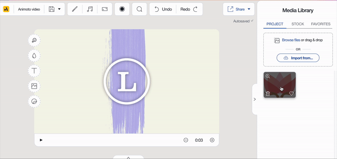Click the save floppy disk icon

coord(51,9)
